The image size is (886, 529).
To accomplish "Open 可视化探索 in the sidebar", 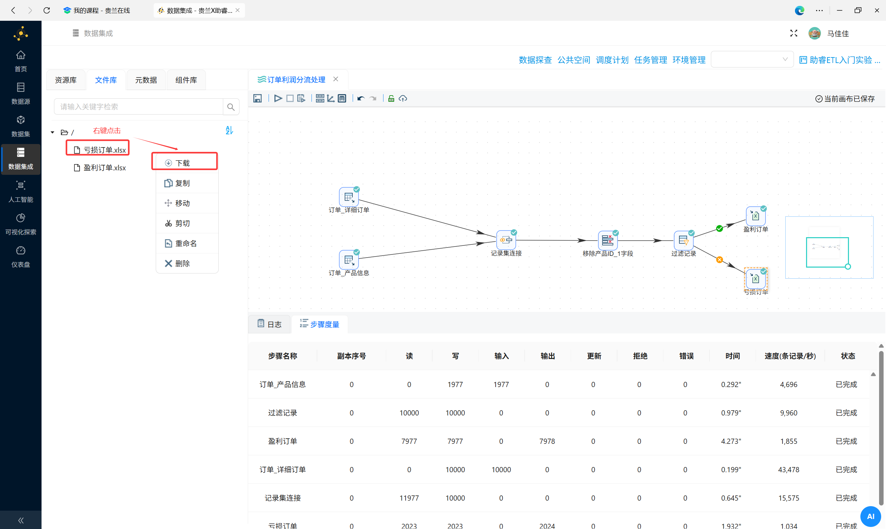I will (21, 224).
